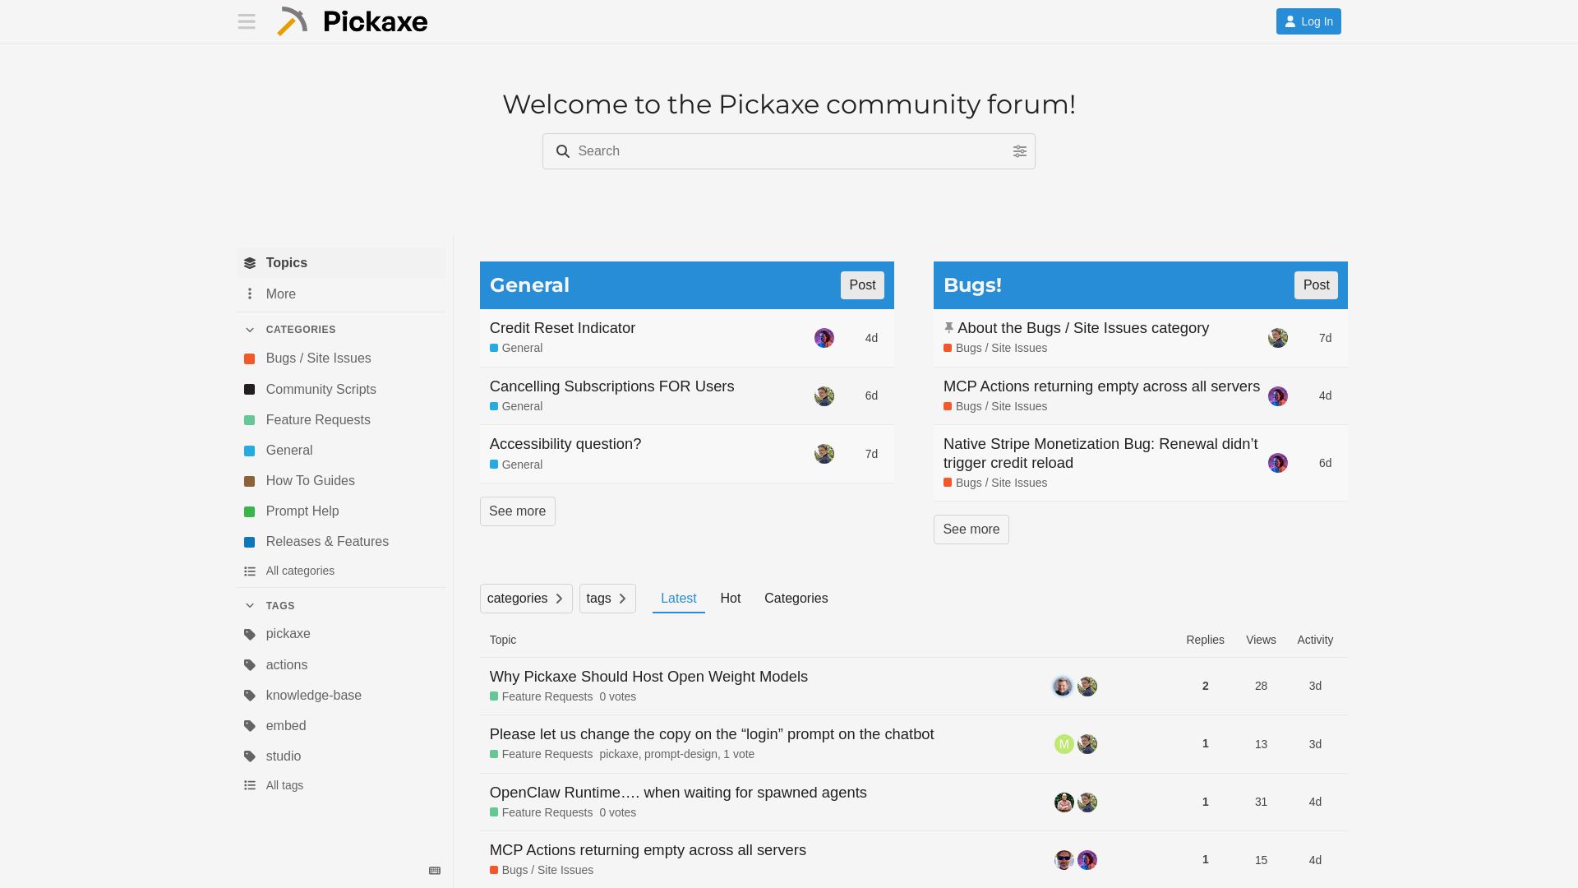Open Cancelling Subscriptions FOR Users topic
The height and width of the screenshot is (888, 1578).
[x=611, y=386]
